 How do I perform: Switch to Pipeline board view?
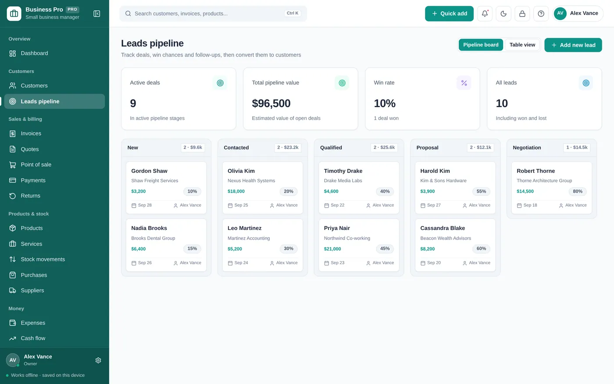(x=481, y=45)
